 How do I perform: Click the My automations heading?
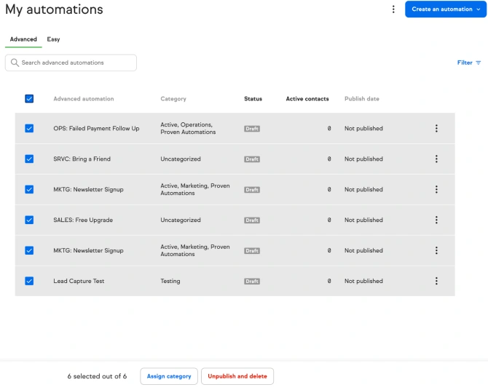pyautogui.click(x=54, y=9)
